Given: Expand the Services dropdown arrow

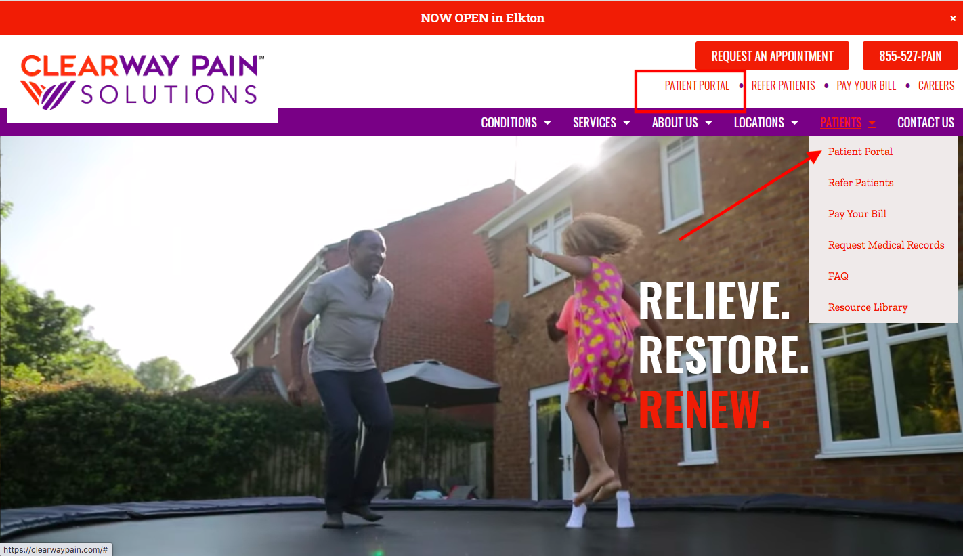Looking at the screenshot, I should coord(626,123).
